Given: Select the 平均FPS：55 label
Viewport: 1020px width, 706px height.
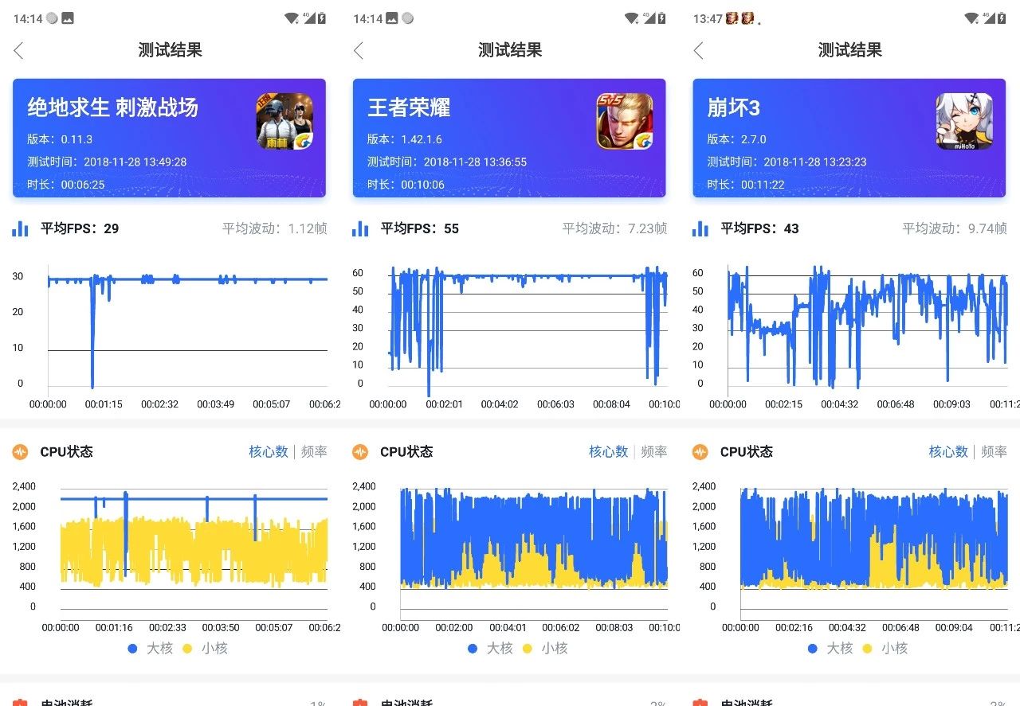Looking at the screenshot, I should click(x=420, y=229).
